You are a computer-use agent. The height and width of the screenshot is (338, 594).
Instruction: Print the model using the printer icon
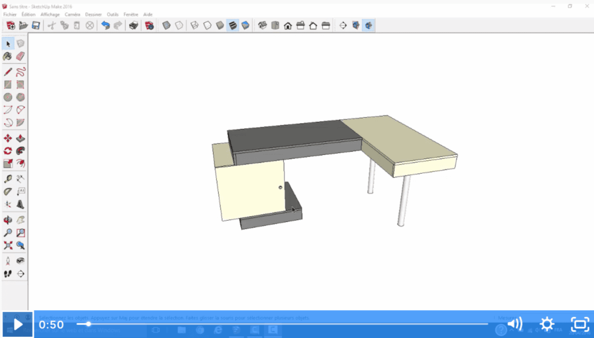click(x=133, y=26)
